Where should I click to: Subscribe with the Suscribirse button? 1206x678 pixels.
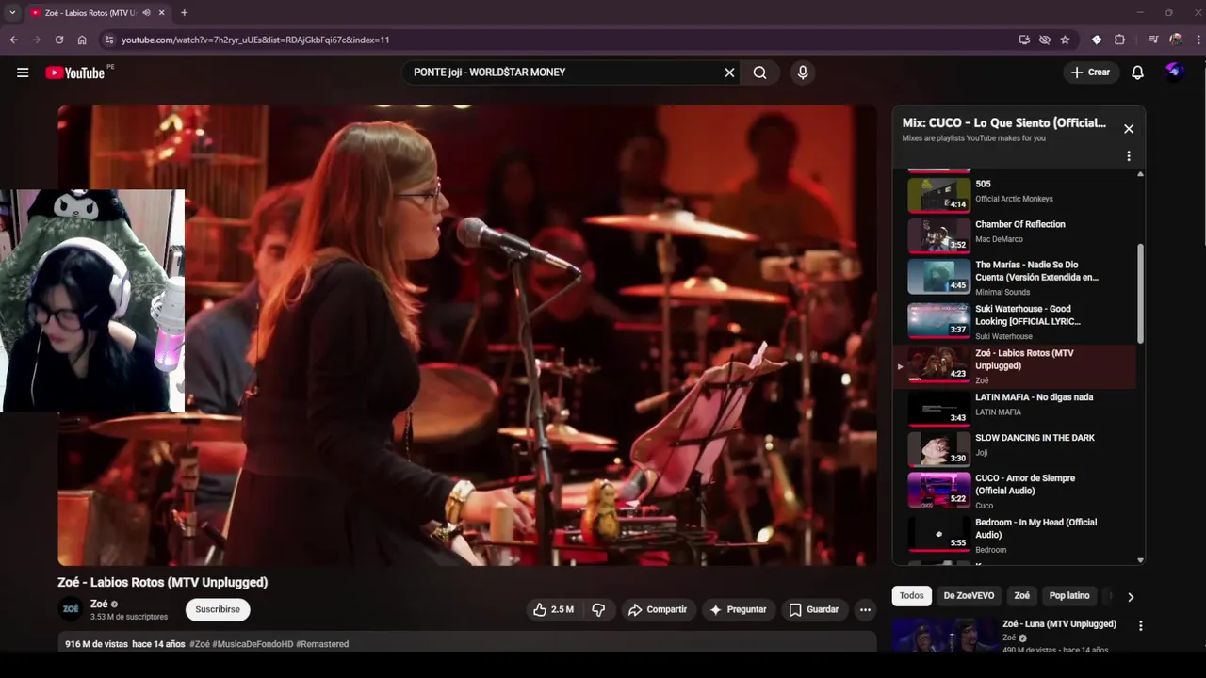tap(218, 609)
